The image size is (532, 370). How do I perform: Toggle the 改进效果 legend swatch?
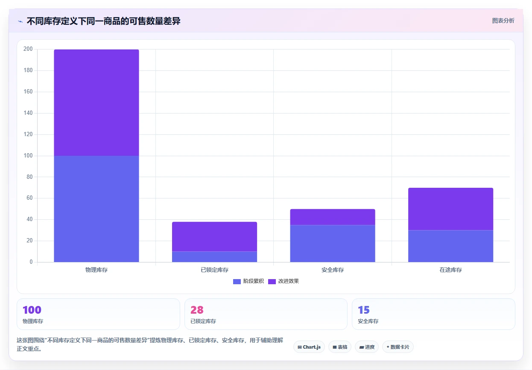tap(272, 281)
